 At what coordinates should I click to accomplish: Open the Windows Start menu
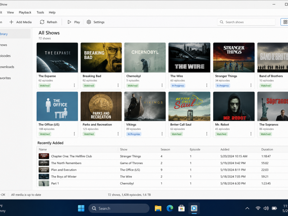pos(81,208)
